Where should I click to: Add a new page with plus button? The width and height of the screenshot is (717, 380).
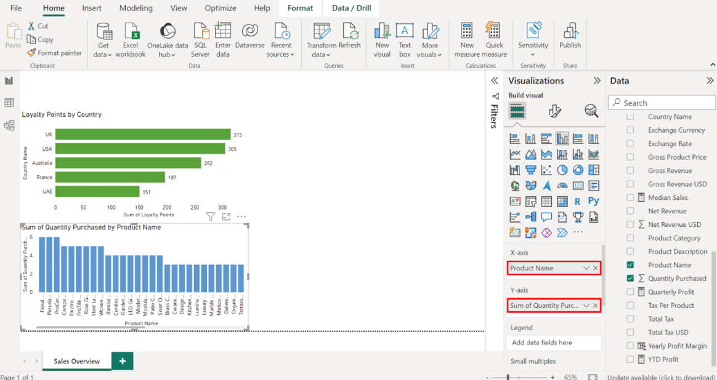(x=122, y=361)
